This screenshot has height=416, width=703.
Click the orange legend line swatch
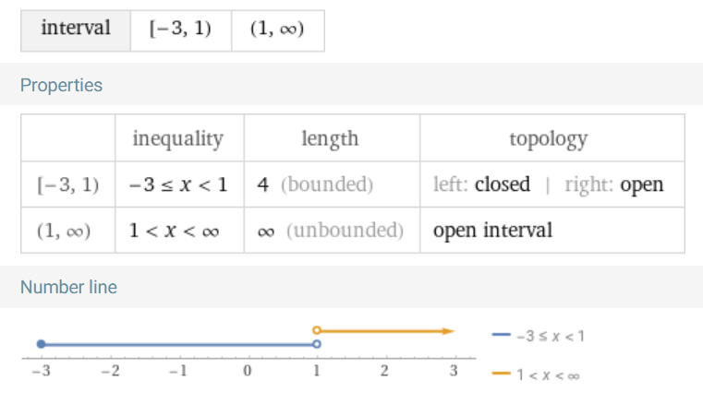[x=502, y=374]
